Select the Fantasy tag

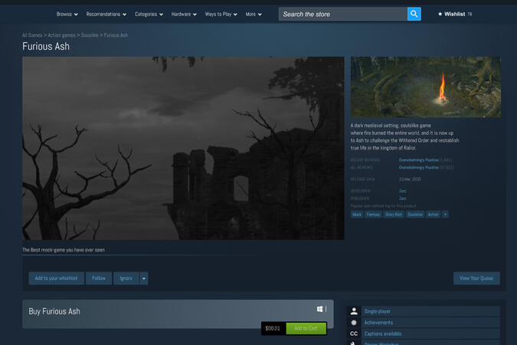tap(373, 214)
